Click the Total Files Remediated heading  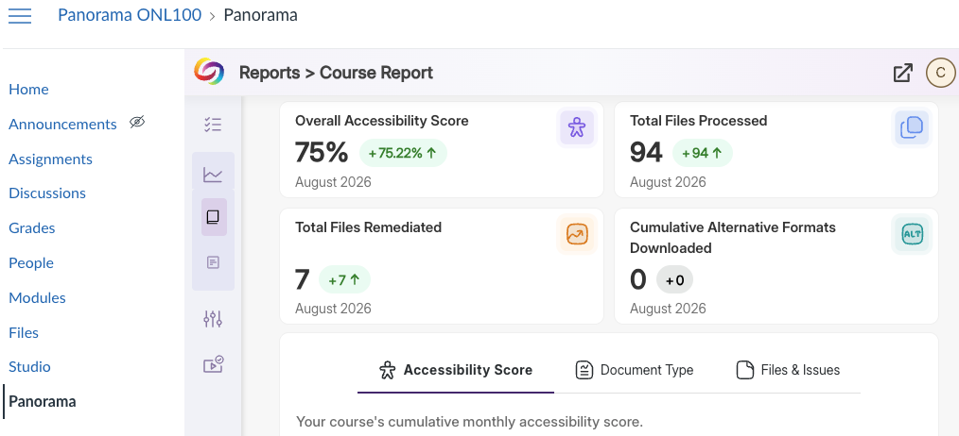[368, 227]
